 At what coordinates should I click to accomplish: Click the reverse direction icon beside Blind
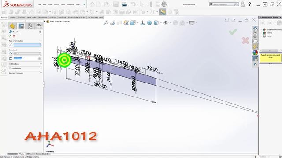coord(11,54)
